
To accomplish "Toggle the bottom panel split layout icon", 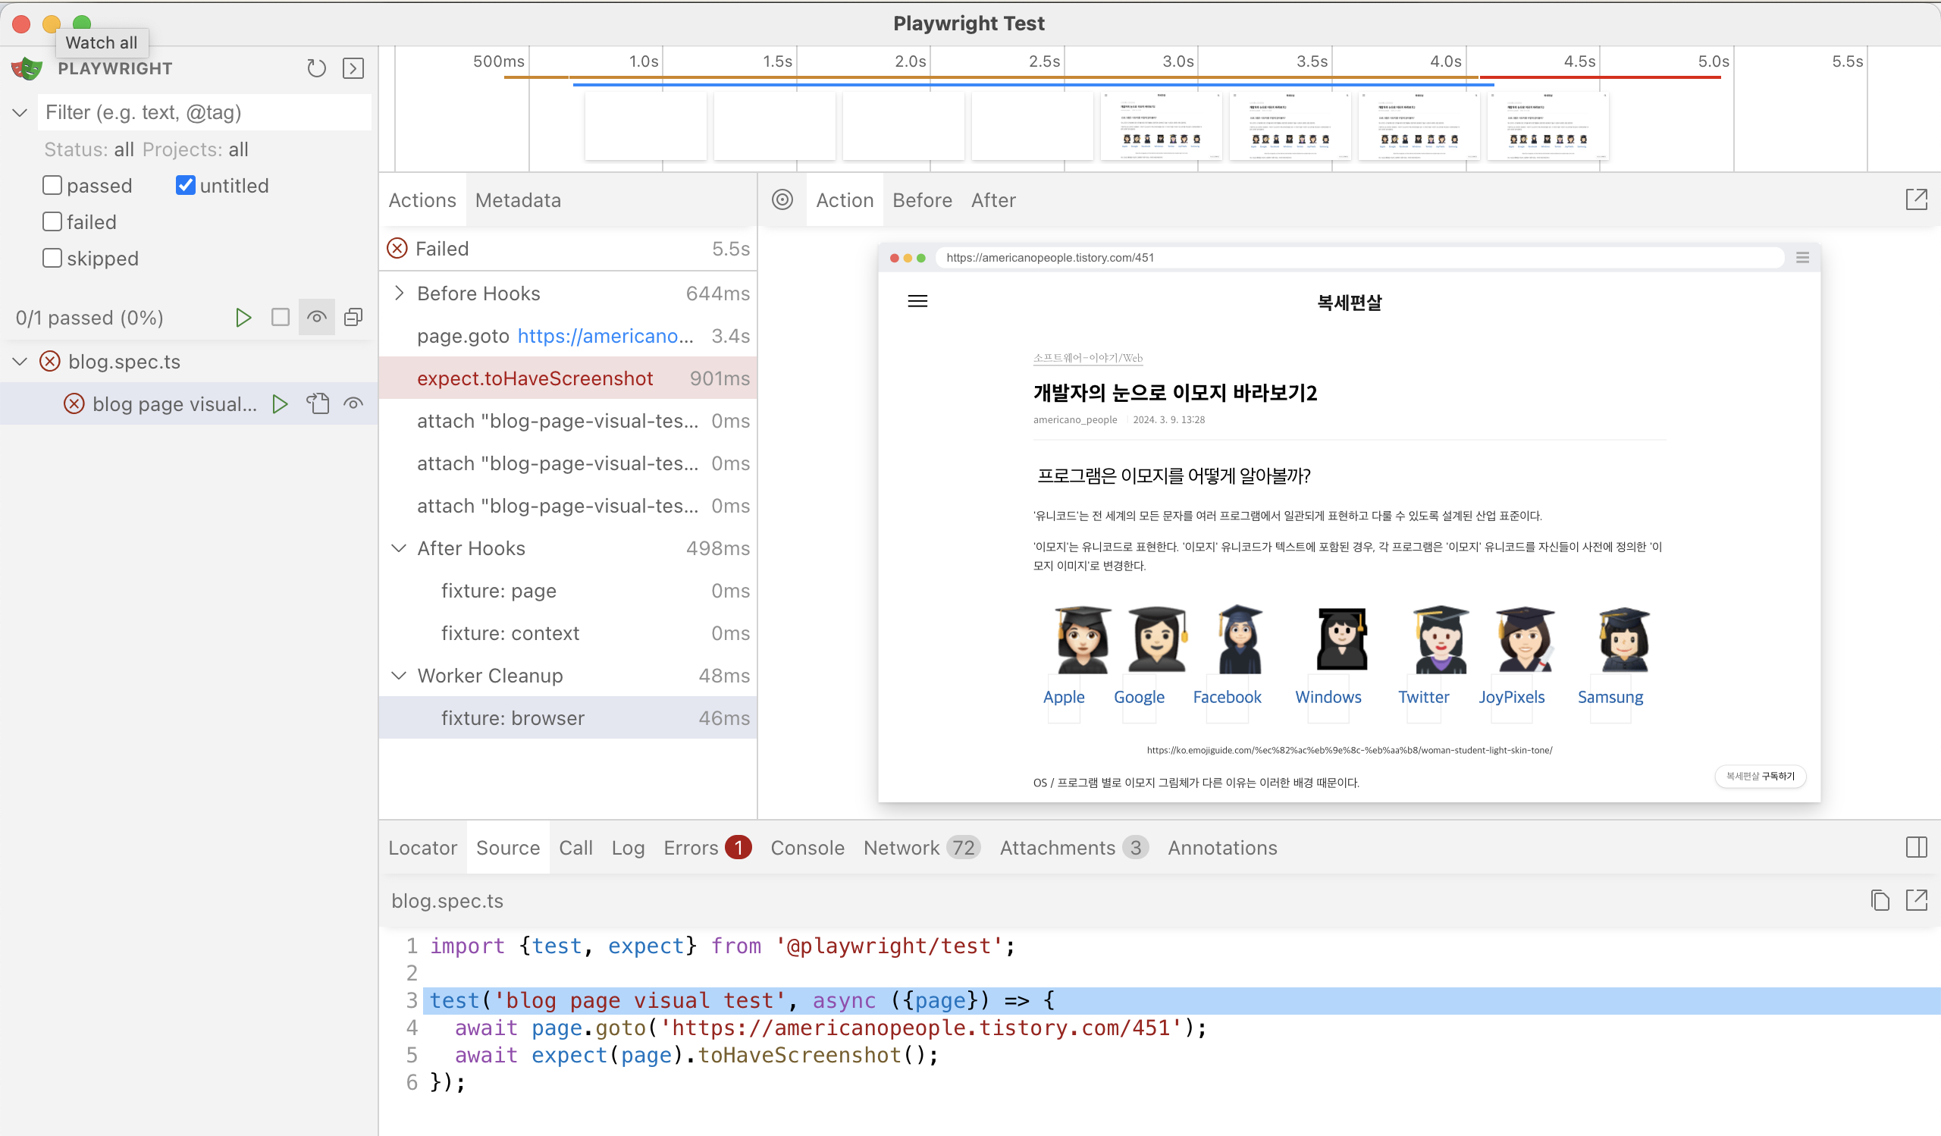I will coord(1916,847).
